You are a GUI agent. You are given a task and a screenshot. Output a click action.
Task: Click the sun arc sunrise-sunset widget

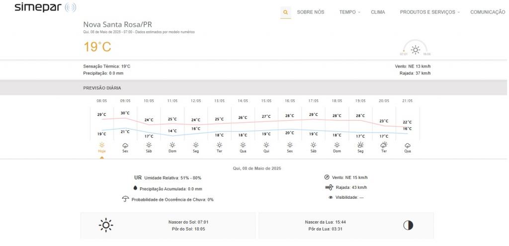[x=416, y=49]
